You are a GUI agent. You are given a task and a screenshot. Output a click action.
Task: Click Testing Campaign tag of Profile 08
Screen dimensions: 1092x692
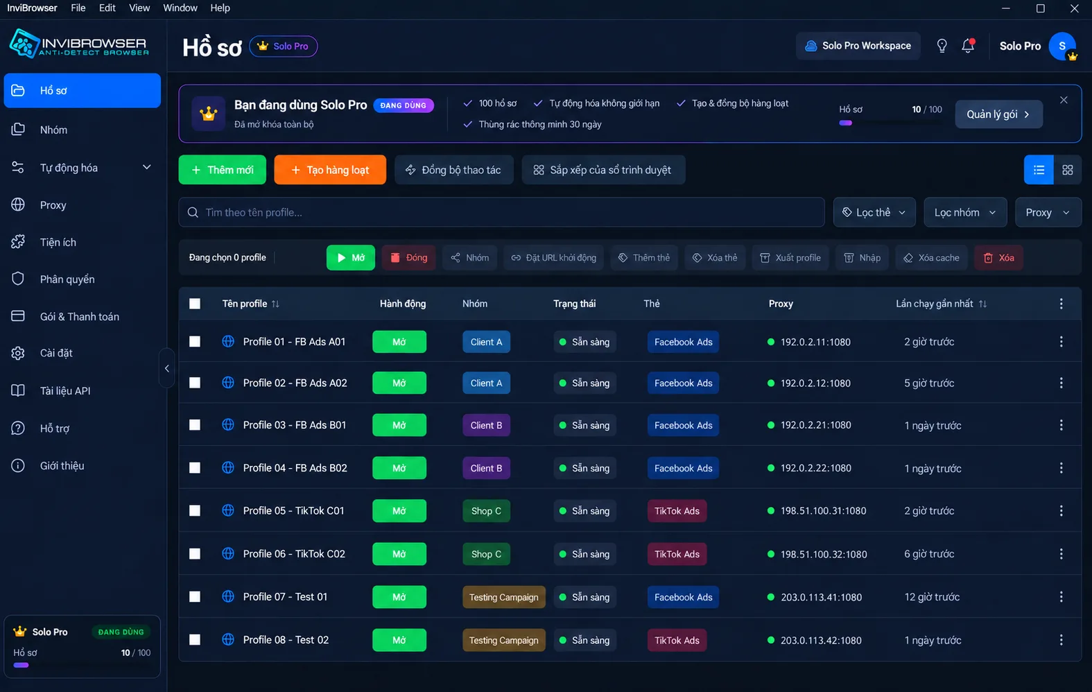click(503, 640)
